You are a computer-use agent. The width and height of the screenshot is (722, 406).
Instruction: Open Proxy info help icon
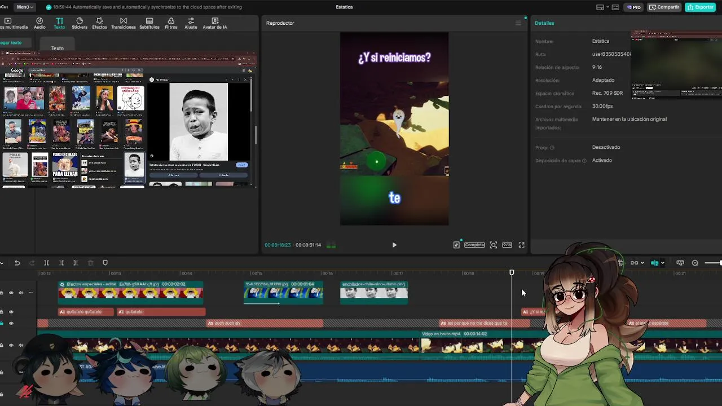point(552,148)
